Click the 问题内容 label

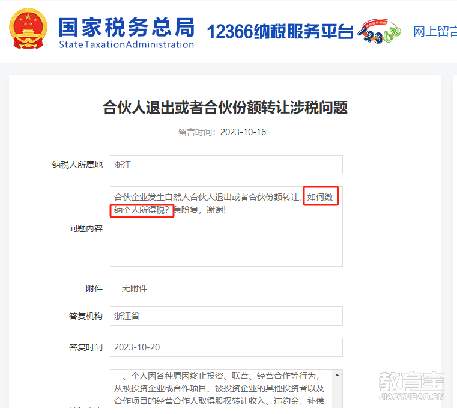coord(86,228)
